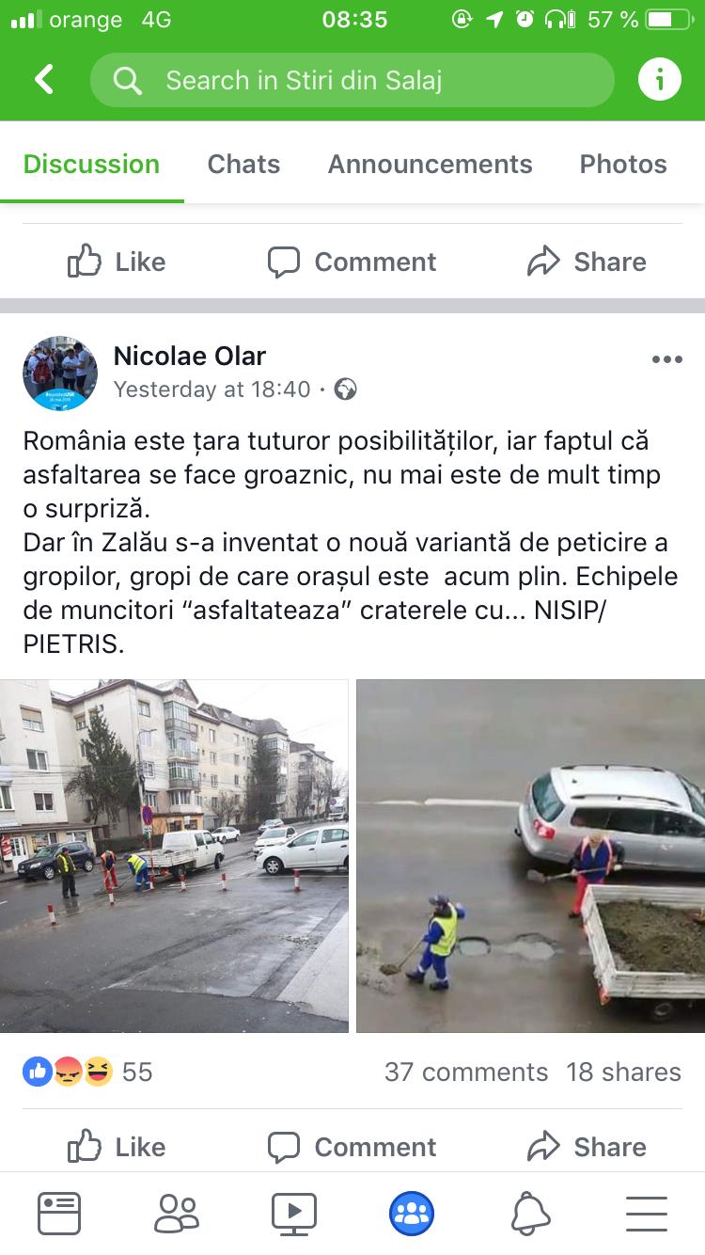
Task: Open the three-dots post options menu
Action: (666, 360)
